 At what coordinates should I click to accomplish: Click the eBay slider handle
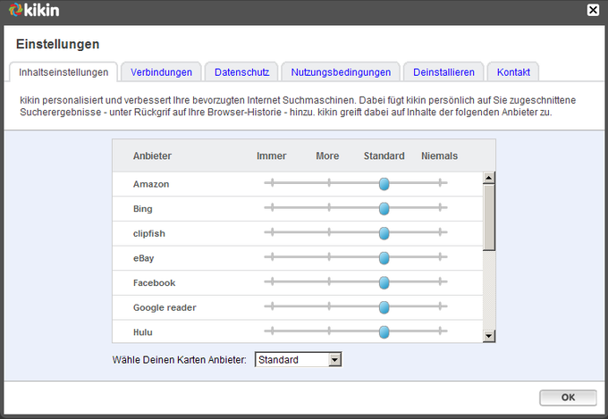coord(384,258)
